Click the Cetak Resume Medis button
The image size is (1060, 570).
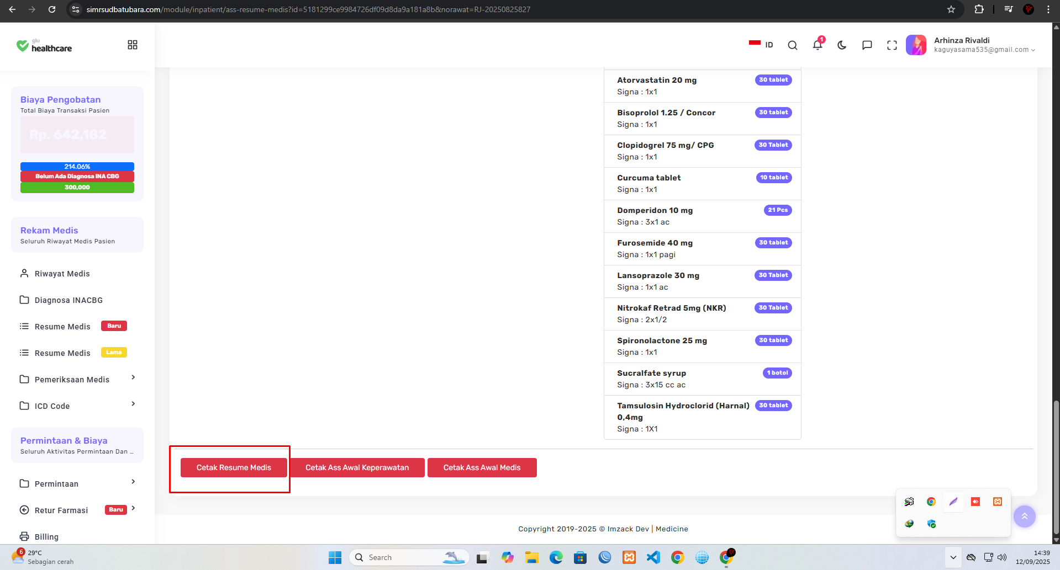[x=234, y=468]
